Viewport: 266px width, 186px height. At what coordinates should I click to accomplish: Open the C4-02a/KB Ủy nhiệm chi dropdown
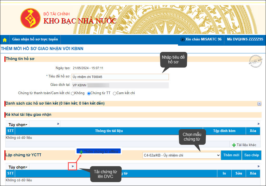click(x=181, y=155)
